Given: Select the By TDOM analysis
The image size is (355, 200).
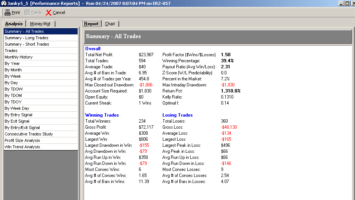Looking at the screenshot, I should (x=41, y=96).
